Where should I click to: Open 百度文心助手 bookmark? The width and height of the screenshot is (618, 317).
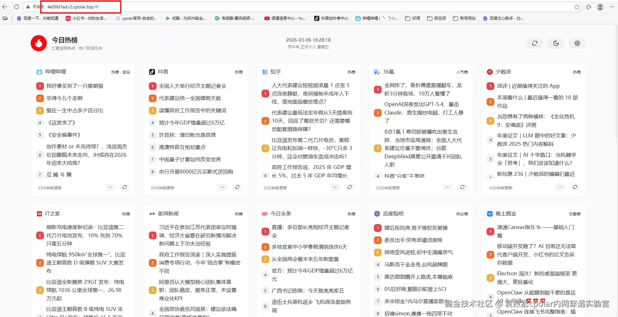[x=503, y=18]
